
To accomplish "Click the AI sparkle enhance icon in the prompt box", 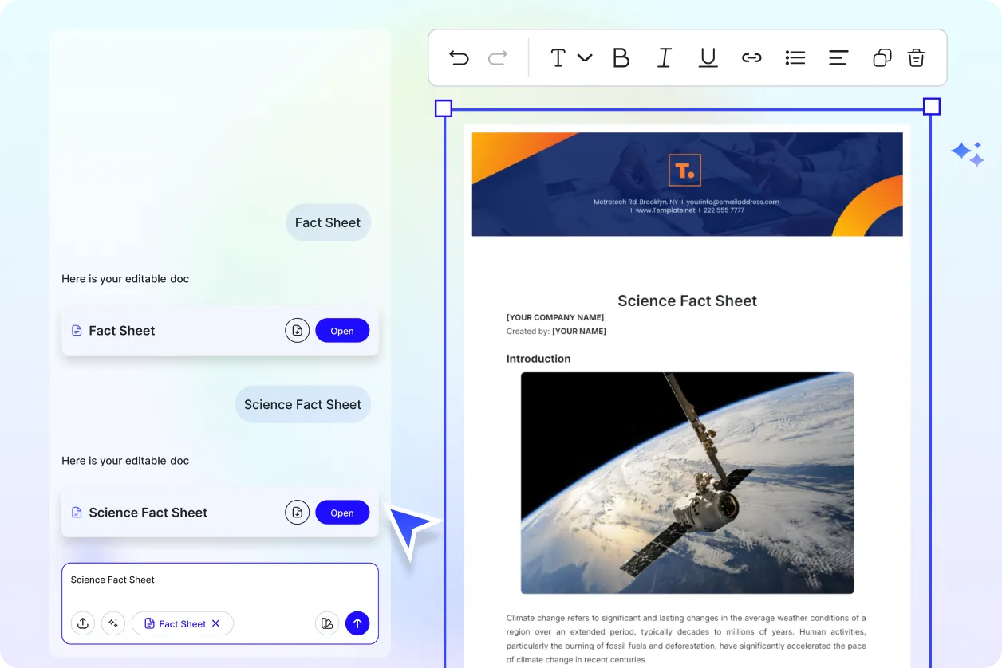I will pyautogui.click(x=113, y=623).
